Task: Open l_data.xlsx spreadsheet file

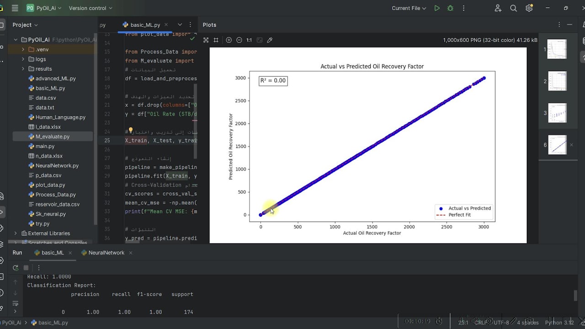Action: click(x=48, y=127)
